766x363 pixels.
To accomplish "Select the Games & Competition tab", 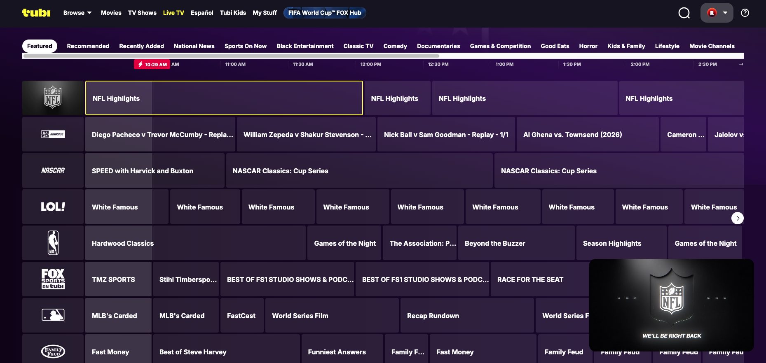I will pyautogui.click(x=500, y=46).
